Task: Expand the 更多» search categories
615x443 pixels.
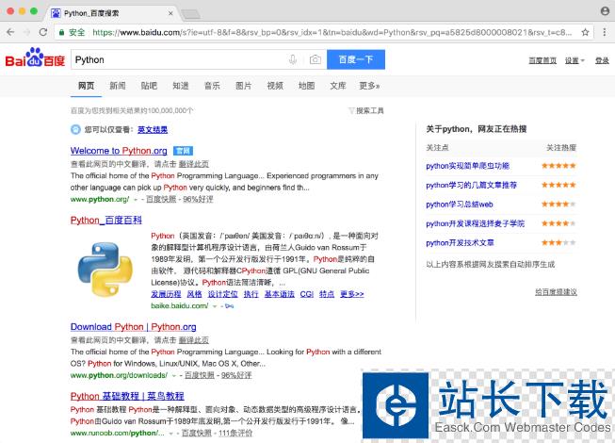Action: (x=369, y=86)
